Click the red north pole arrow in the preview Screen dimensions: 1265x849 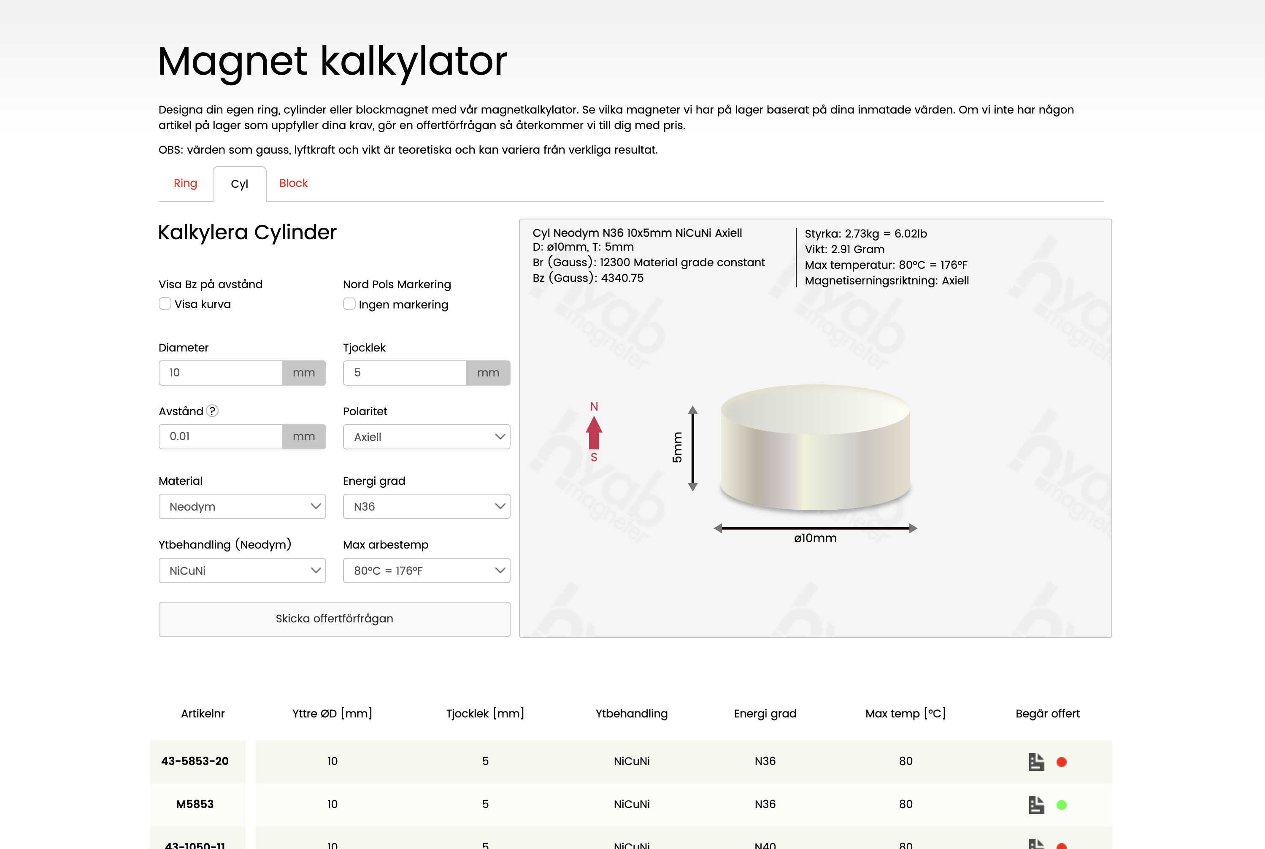tap(594, 433)
